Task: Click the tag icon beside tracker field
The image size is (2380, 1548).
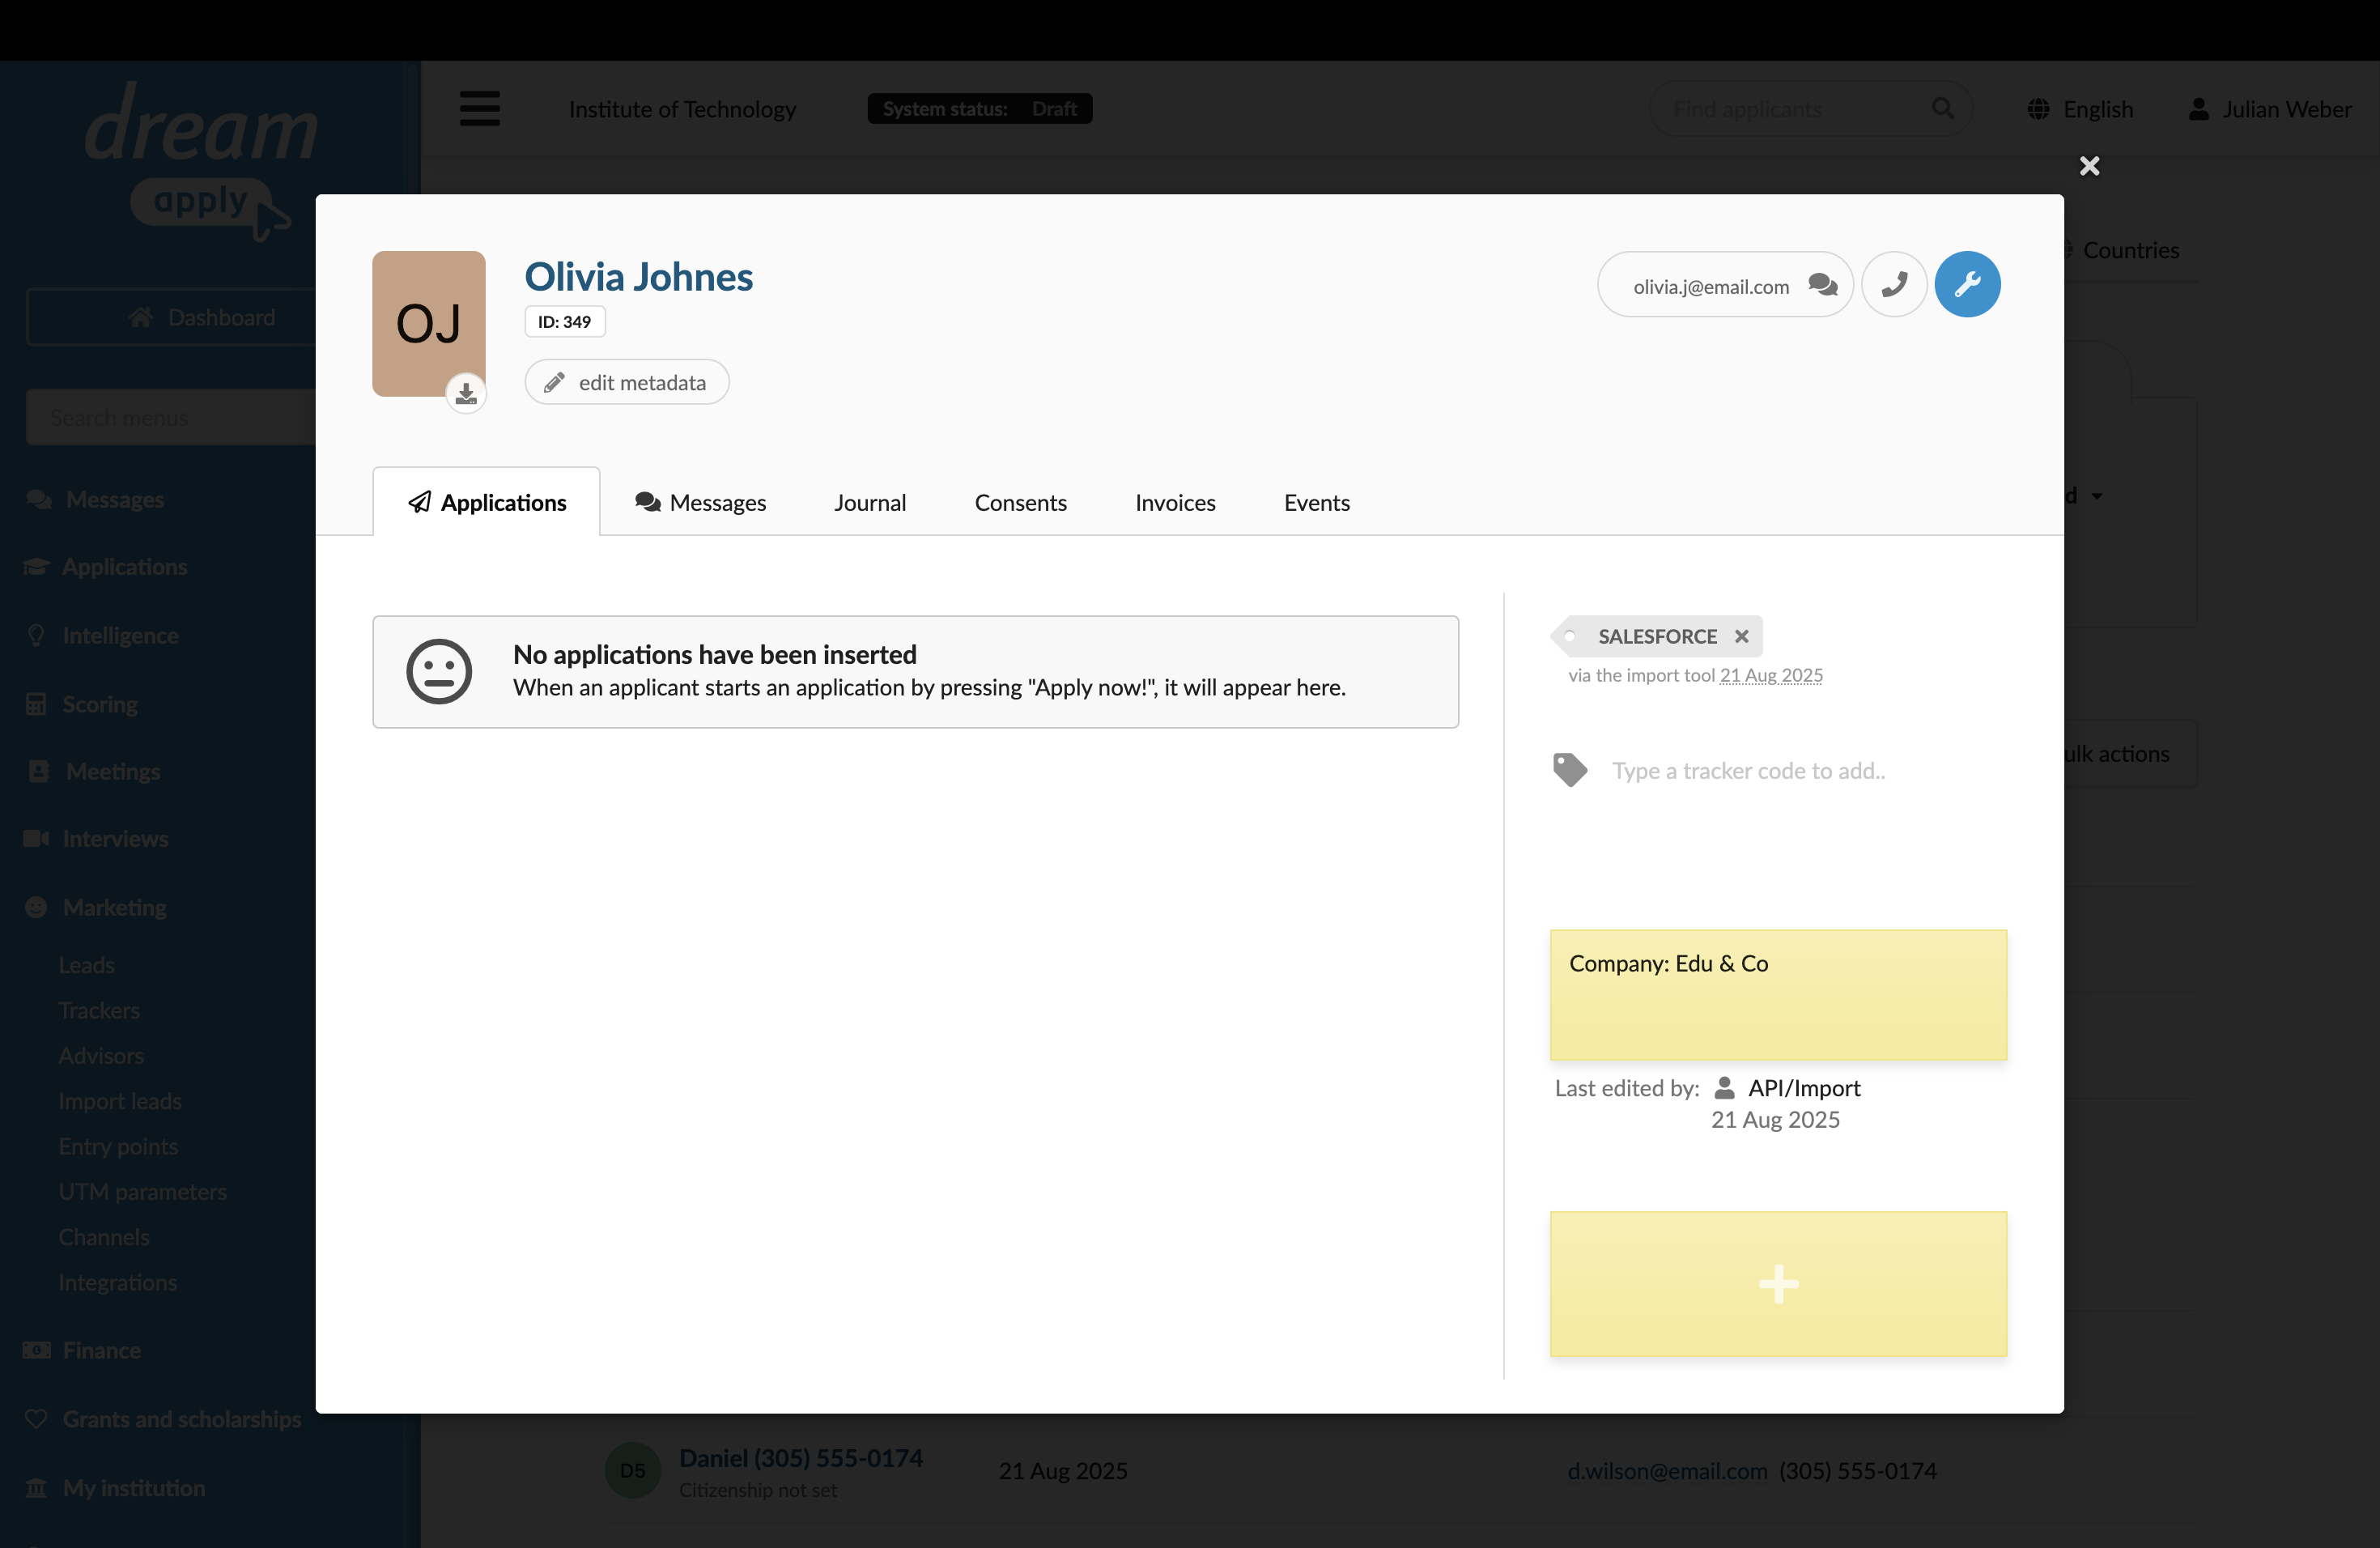Action: [1570, 770]
